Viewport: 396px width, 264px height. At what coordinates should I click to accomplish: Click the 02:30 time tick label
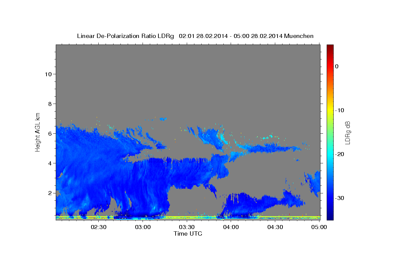[x=99, y=227]
